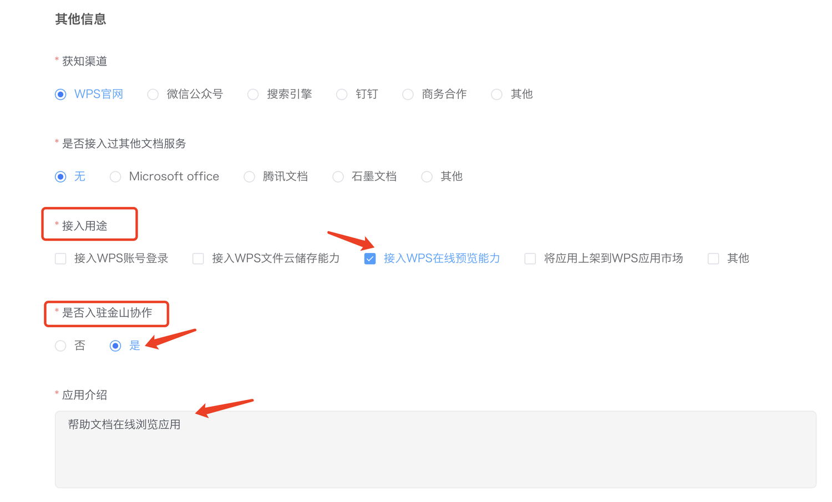Select 商务合作 radio option
This screenshot has width=832, height=502.
pos(408,94)
